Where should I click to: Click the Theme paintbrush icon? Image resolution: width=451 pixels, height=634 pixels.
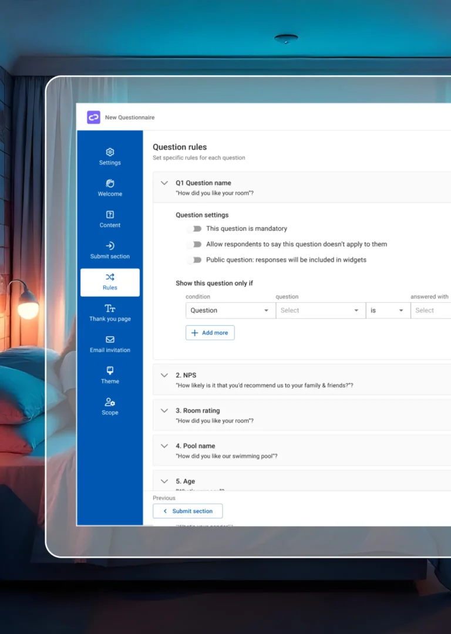[110, 370]
